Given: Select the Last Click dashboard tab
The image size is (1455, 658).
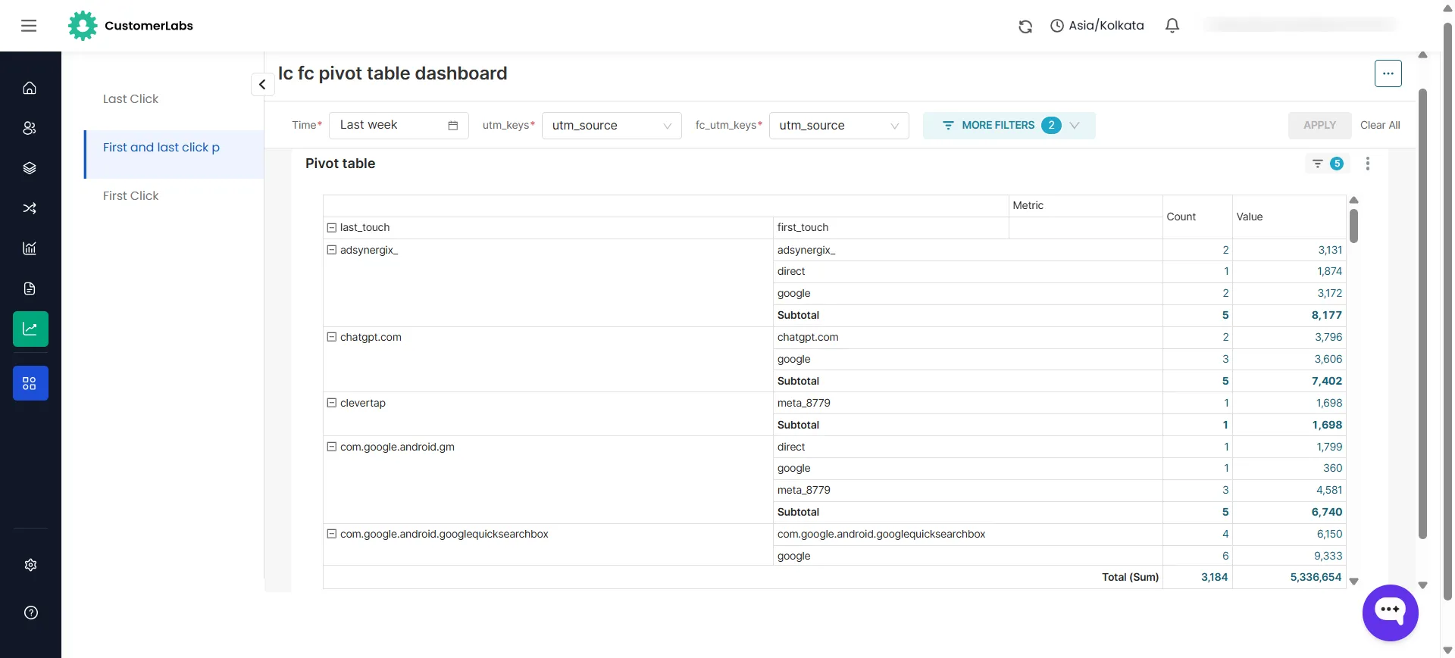Looking at the screenshot, I should [130, 99].
